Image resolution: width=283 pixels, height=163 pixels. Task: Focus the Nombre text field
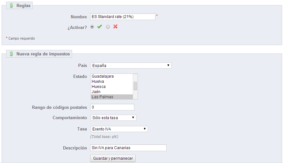[x=123, y=16]
